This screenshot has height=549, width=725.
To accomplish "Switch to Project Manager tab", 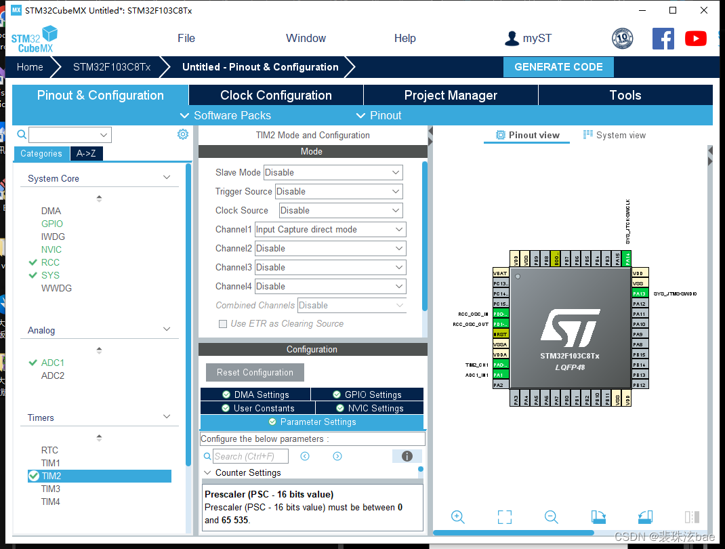I will 451,96.
